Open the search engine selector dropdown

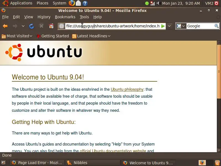(181, 26)
